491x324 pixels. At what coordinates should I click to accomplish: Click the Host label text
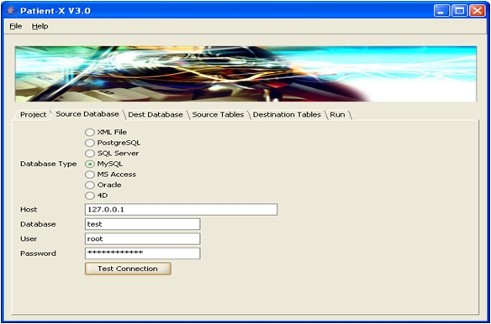pos(29,210)
